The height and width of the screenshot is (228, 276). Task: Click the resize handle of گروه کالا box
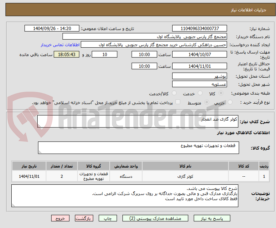40,152
